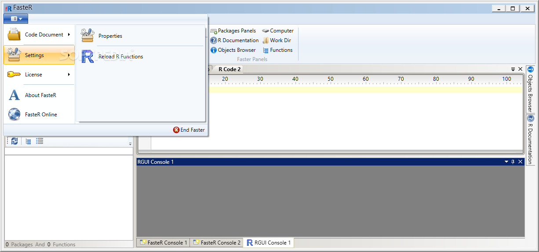Image resolution: width=539 pixels, height=252 pixels.
Task: Expand the Settings submenu arrow
Action: 69,55
